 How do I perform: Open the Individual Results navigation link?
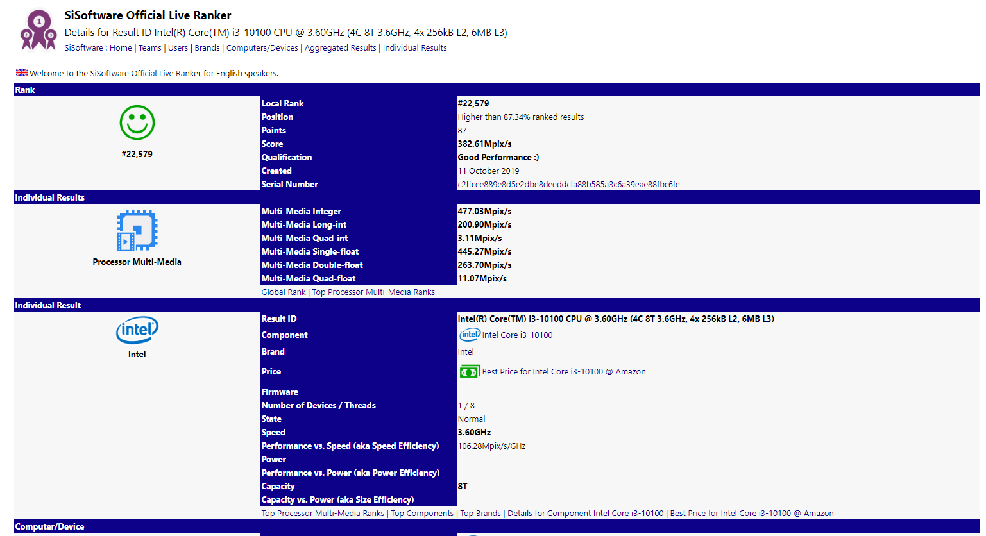point(414,48)
